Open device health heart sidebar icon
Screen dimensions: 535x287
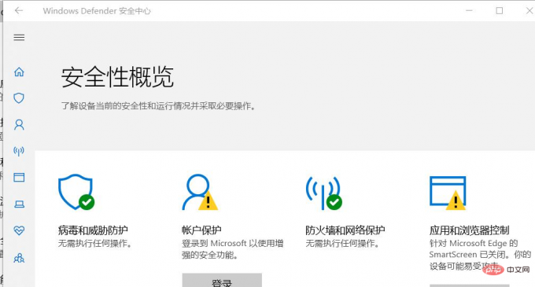point(19,230)
